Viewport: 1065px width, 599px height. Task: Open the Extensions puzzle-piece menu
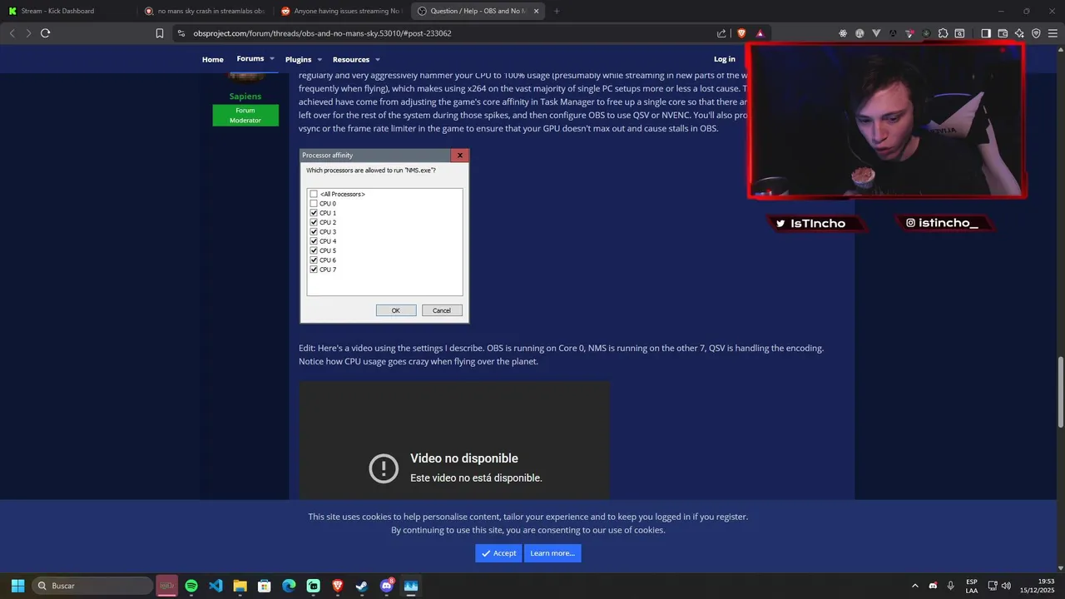click(x=943, y=33)
